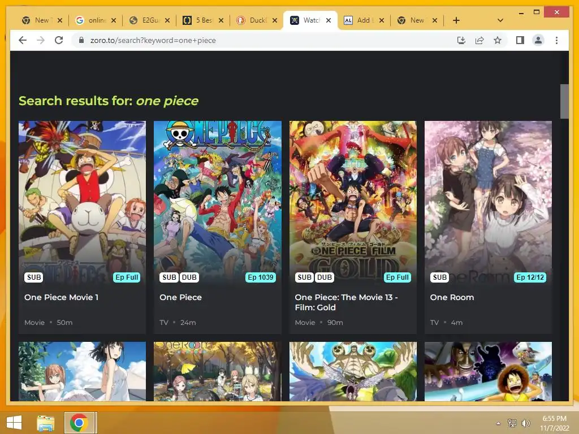The height and width of the screenshot is (434, 579).
Task: Open the install app icon in address bar
Action: [x=461, y=40]
